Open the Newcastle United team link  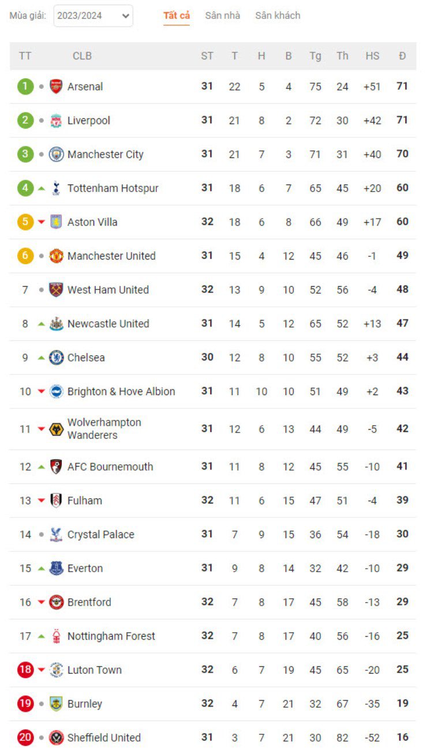pos(108,324)
